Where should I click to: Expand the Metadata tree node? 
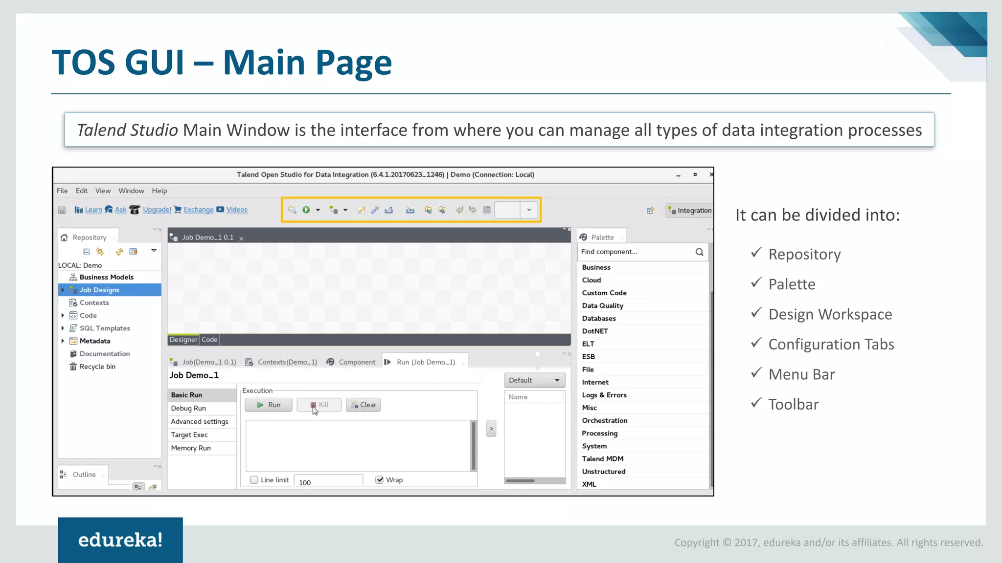[x=63, y=341]
